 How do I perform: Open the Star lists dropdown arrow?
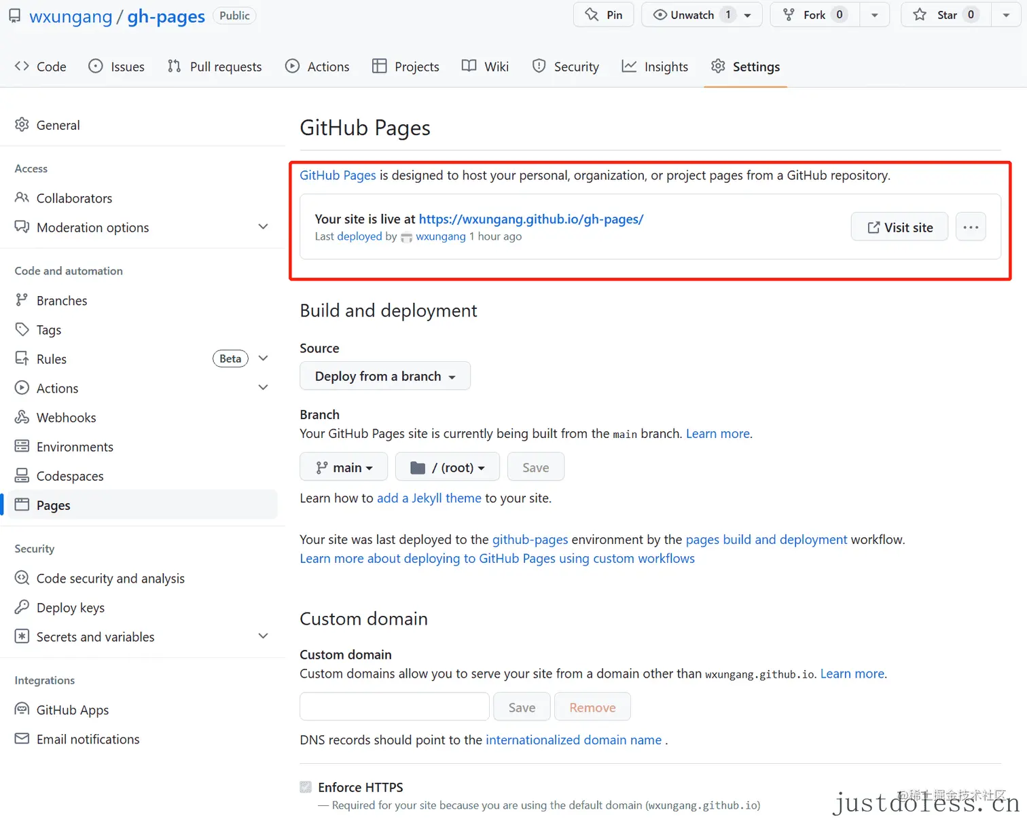(1006, 15)
